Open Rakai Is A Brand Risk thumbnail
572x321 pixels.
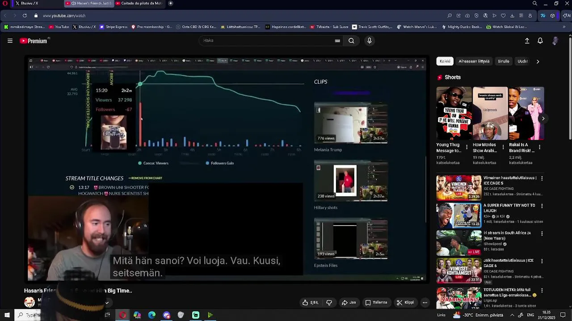[526, 113]
